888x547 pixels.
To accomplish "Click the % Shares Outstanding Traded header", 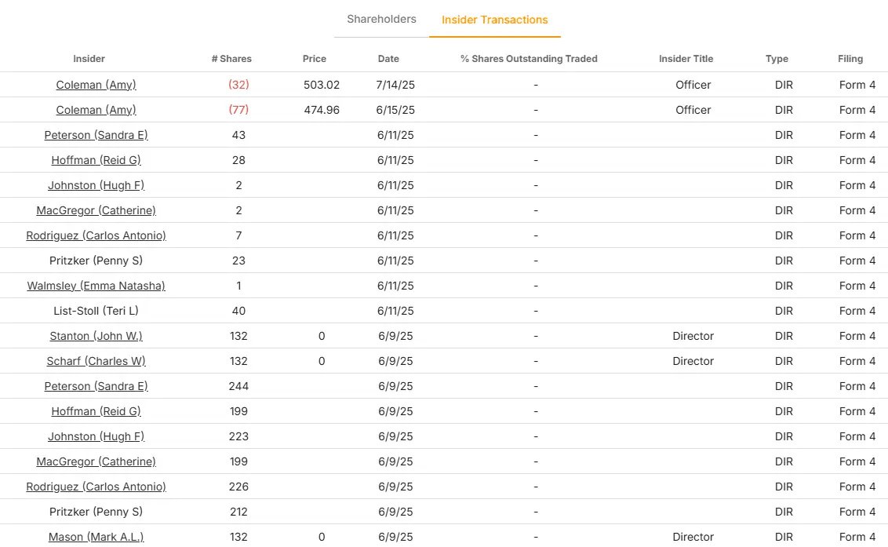I will pos(529,58).
